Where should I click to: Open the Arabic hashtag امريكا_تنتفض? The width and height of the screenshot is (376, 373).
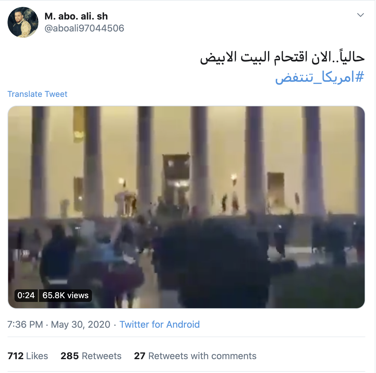click(x=320, y=77)
